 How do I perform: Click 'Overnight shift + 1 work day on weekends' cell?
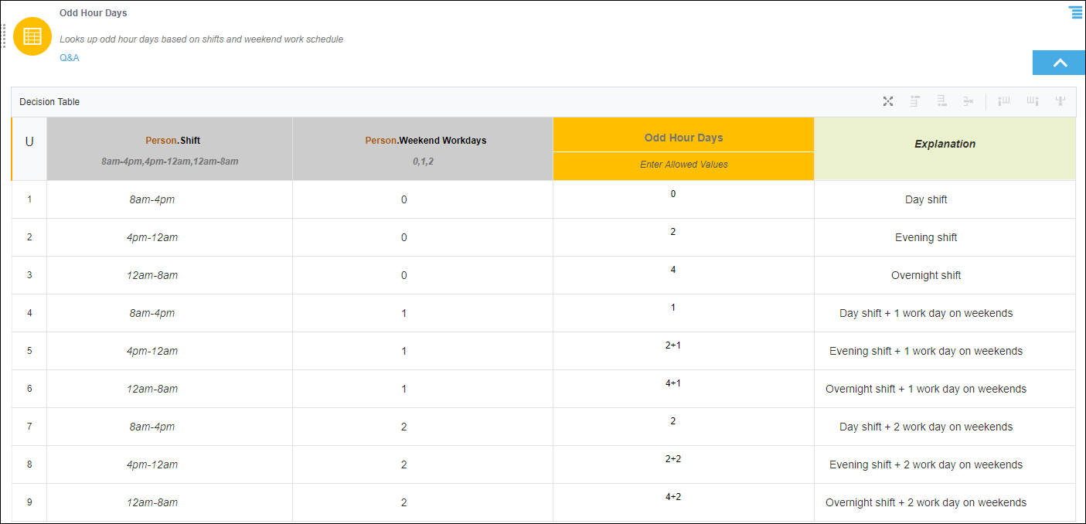945,389
